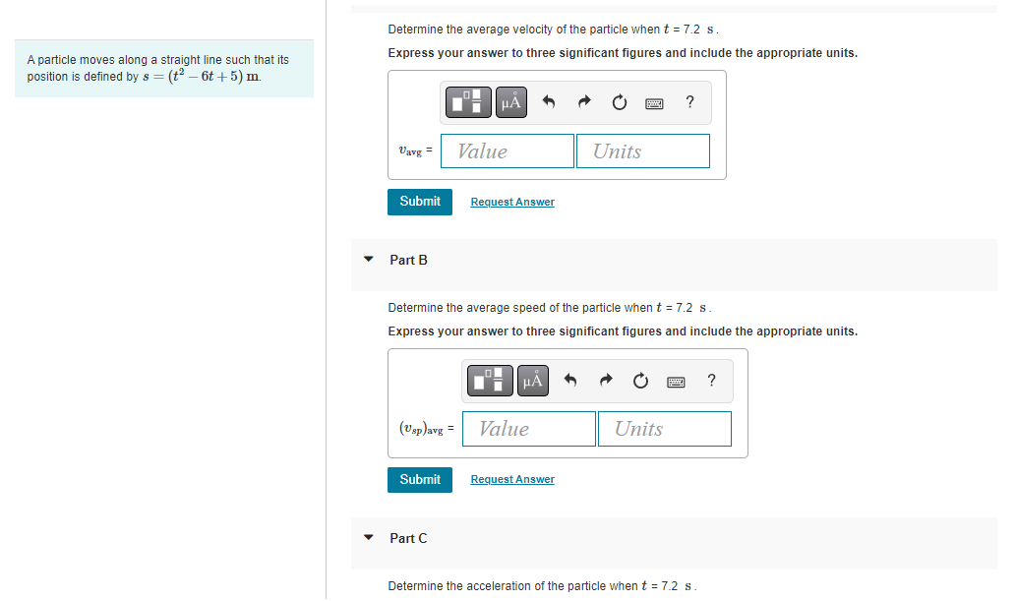Click Request Answer for Part B
The width and height of the screenshot is (1016, 601).
[511, 479]
